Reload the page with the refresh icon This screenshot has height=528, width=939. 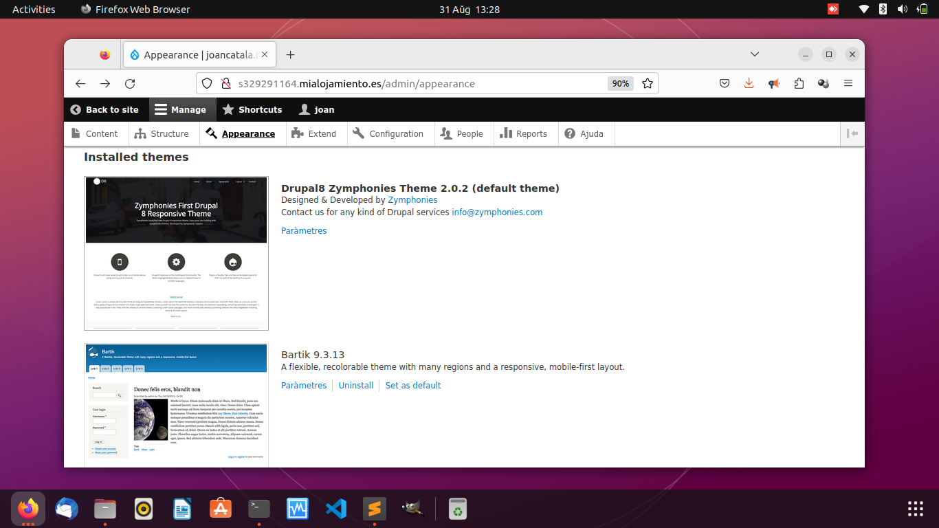130,83
